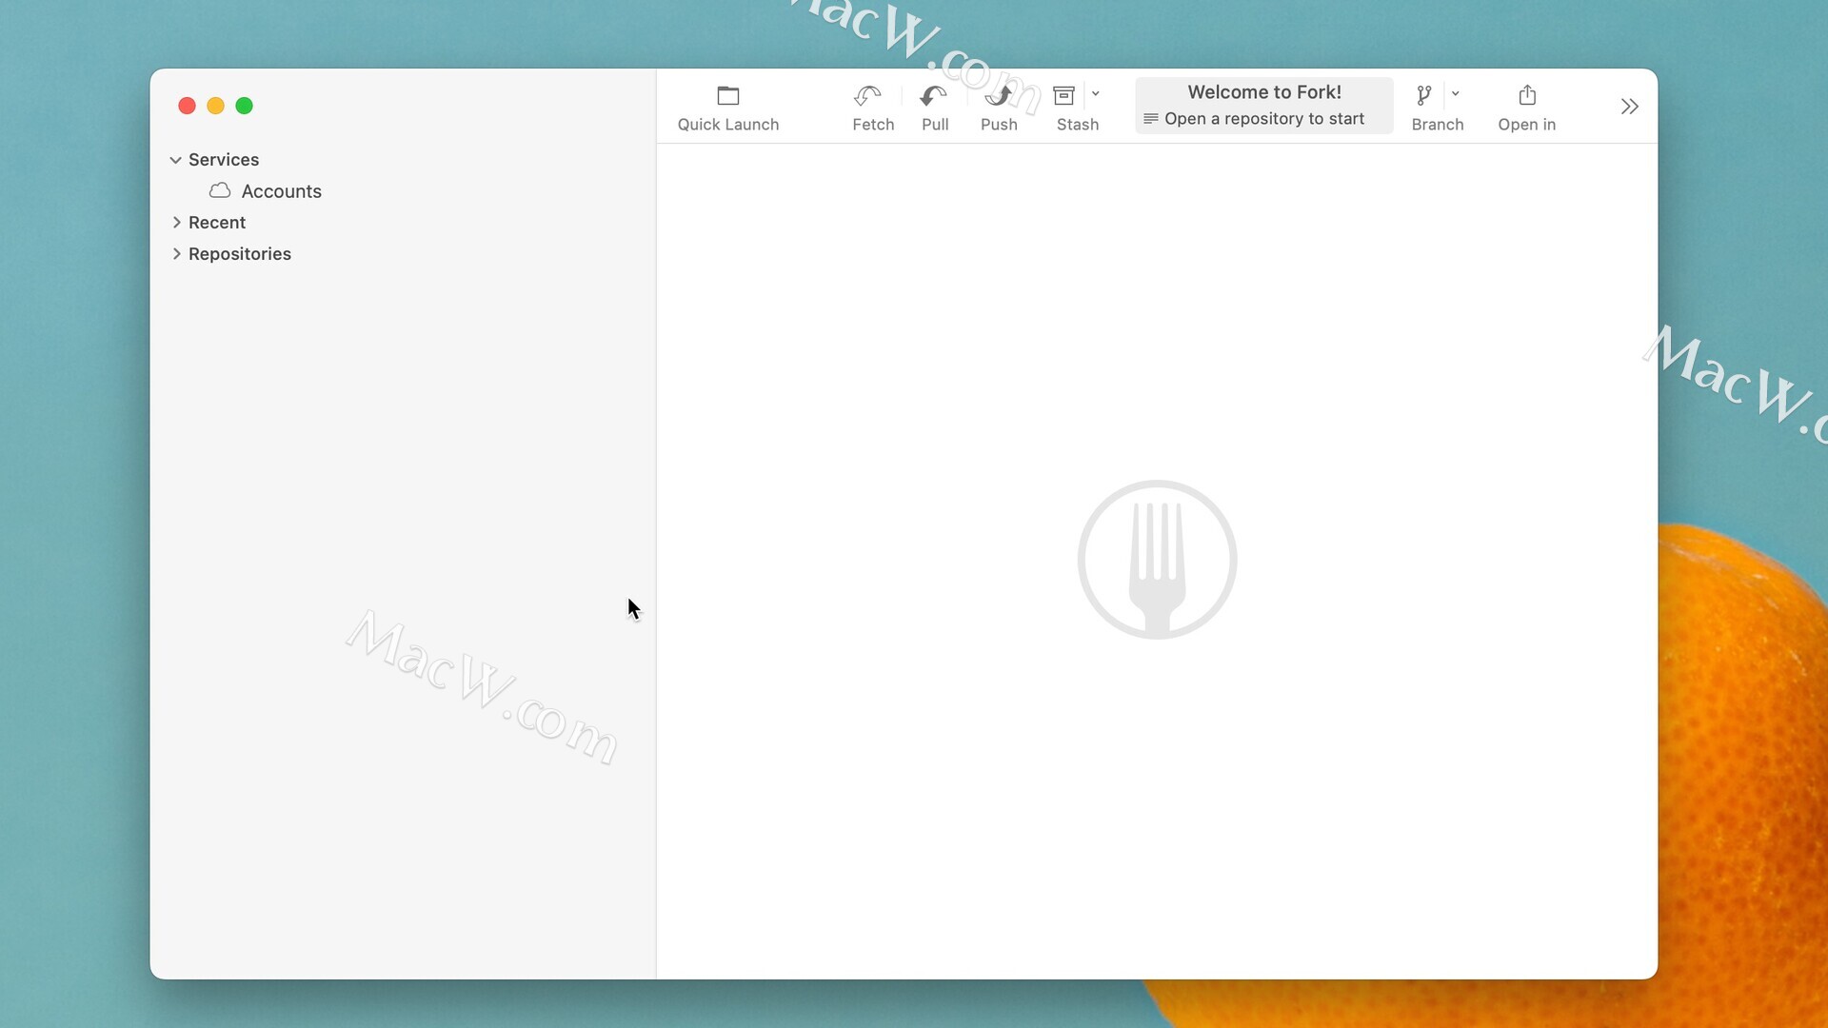Maximize the window with green button

tap(245, 106)
